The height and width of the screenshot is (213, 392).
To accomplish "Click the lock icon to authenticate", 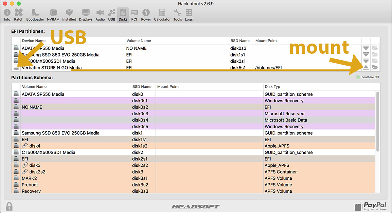I will [9, 206].
